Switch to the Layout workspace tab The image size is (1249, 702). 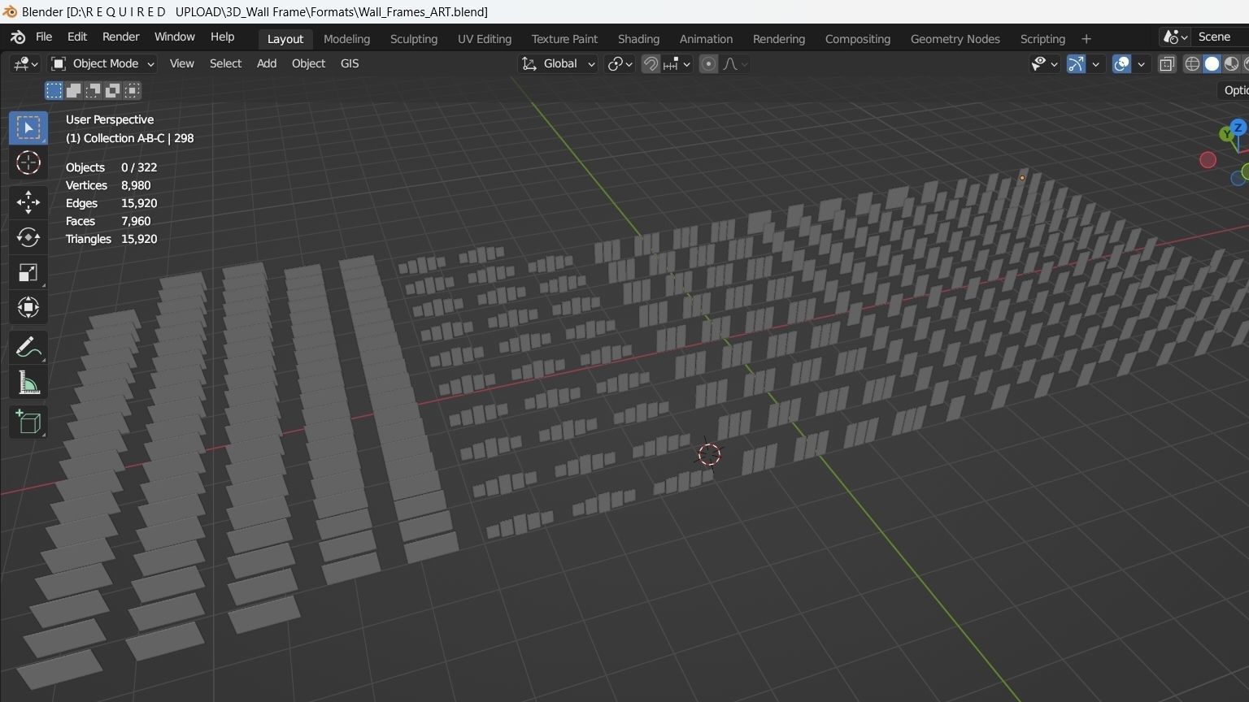click(285, 39)
